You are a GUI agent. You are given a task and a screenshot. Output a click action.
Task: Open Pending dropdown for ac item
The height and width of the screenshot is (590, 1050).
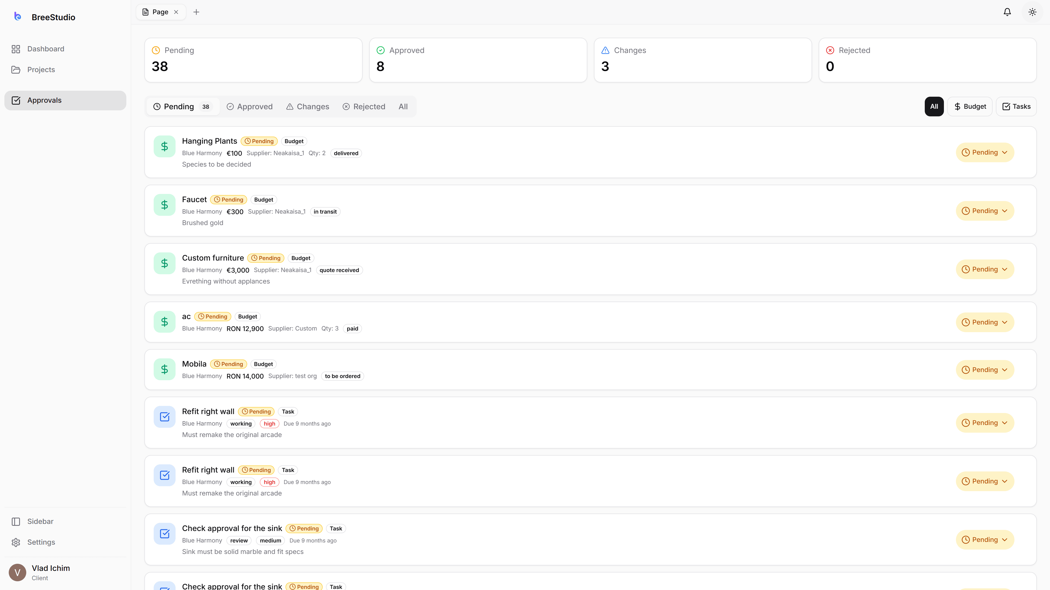click(985, 322)
